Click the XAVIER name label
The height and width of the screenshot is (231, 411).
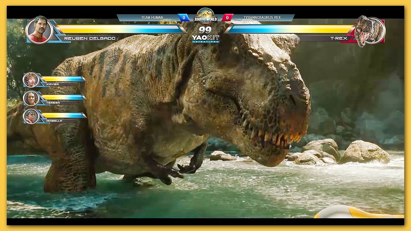[52, 84]
